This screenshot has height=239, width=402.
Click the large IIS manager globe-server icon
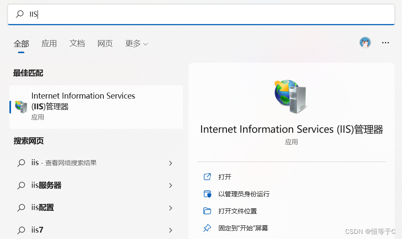(x=290, y=96)
